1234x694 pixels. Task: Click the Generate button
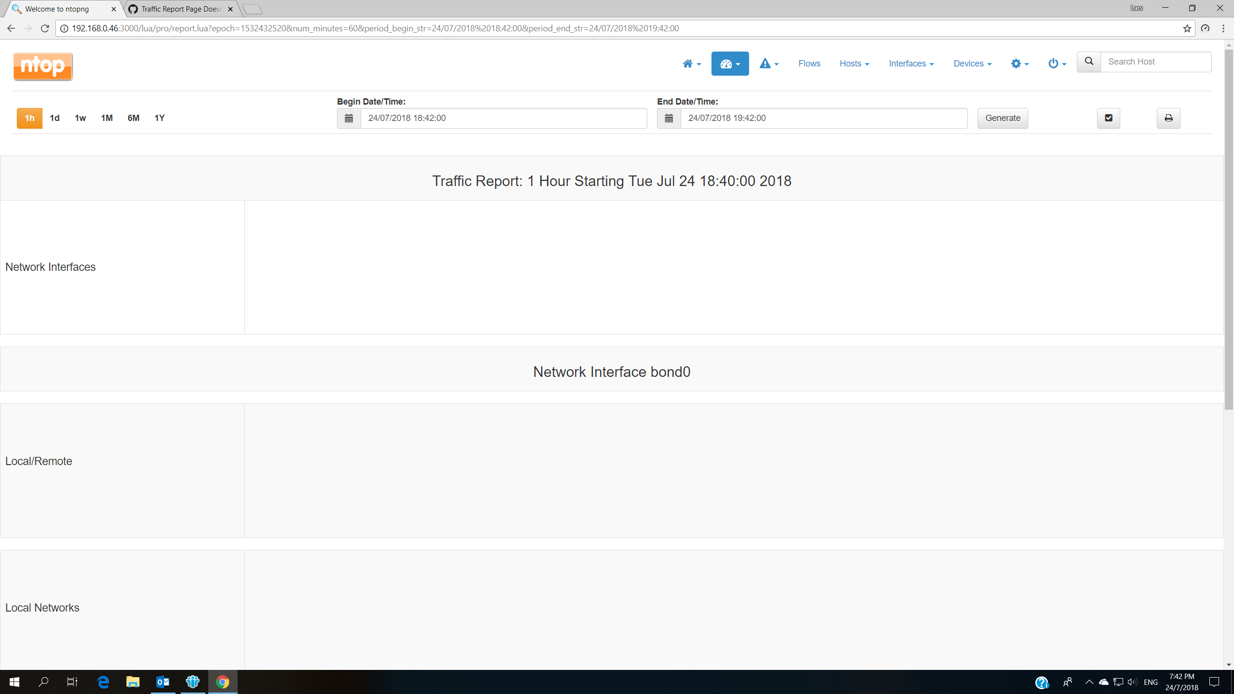pos(1002,118)
